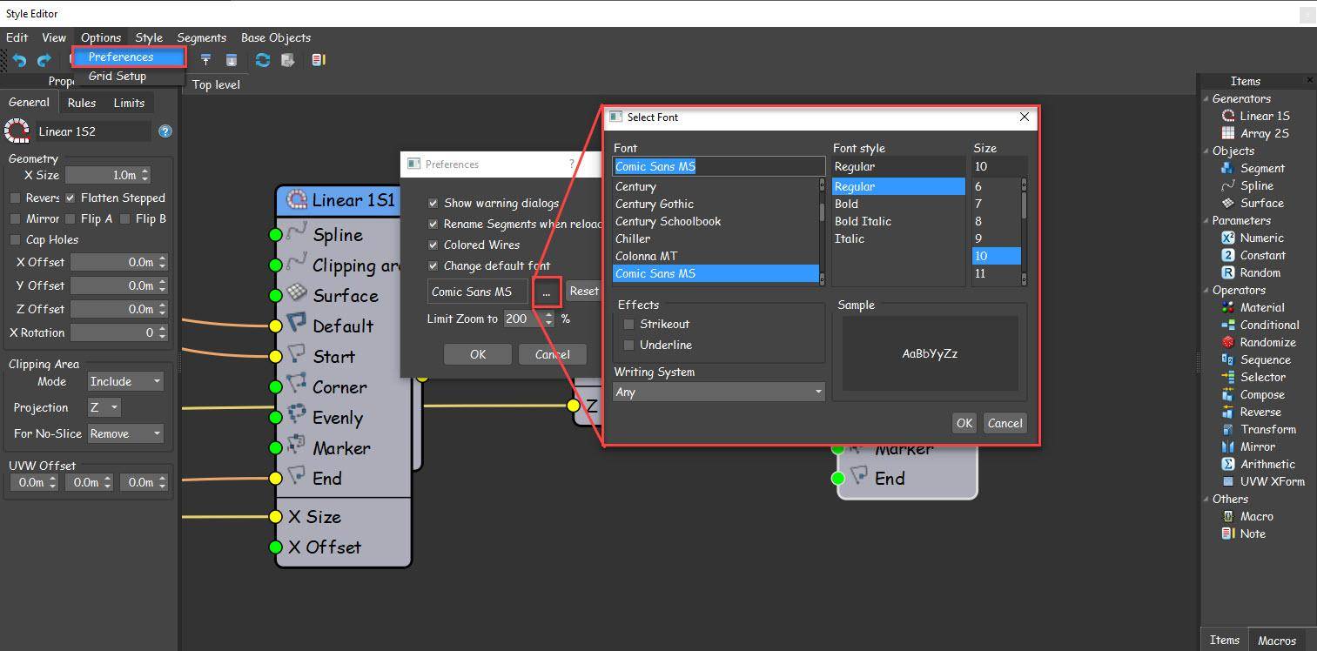The width and height of the screenshot is (1317, 651).
Task: Click the blue refresh arrows toolbar icon
Action: coord(262,60)
